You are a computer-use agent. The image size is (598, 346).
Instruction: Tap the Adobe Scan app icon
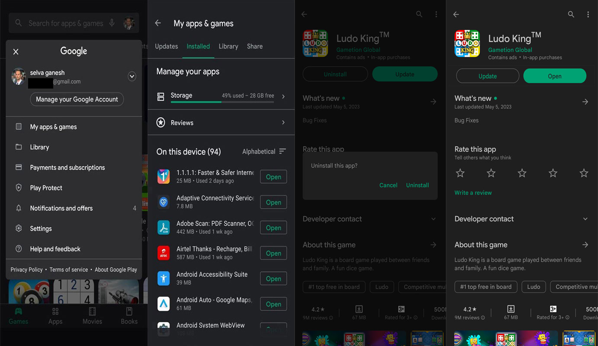(164, 227)
